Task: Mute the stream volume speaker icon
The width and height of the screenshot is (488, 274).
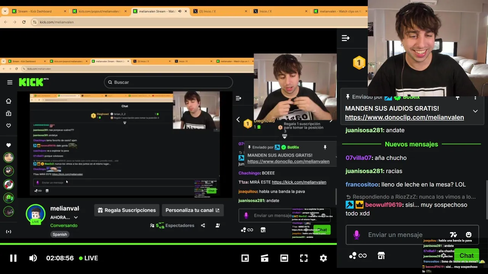Action: coord(33,258)
